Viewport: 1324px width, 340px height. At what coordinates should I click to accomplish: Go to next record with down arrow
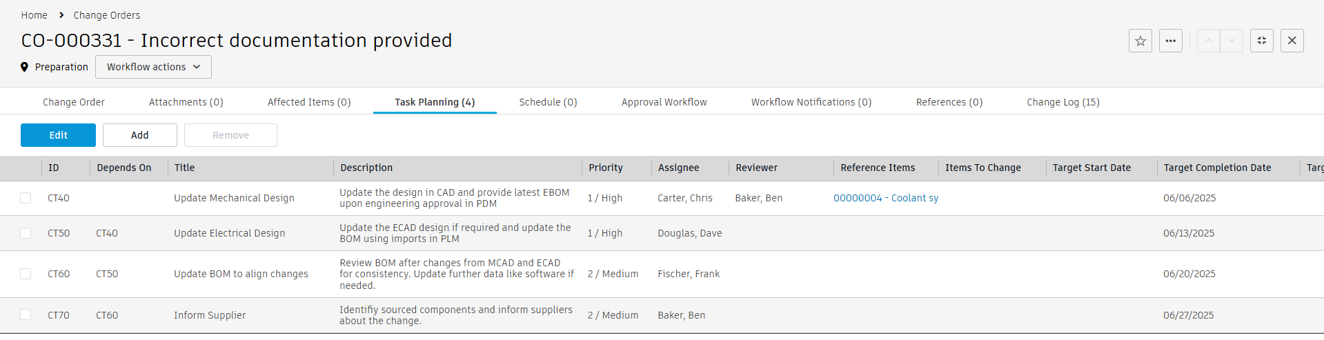pyautogui.click(x=1232, y=41)
